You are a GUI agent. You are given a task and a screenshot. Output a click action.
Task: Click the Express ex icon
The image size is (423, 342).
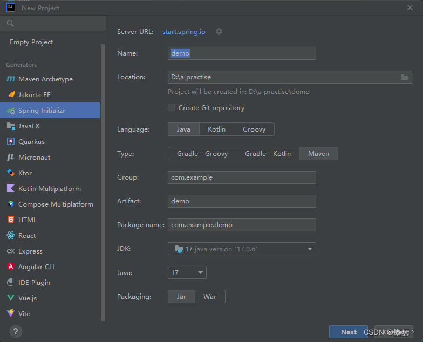[11, 251]
